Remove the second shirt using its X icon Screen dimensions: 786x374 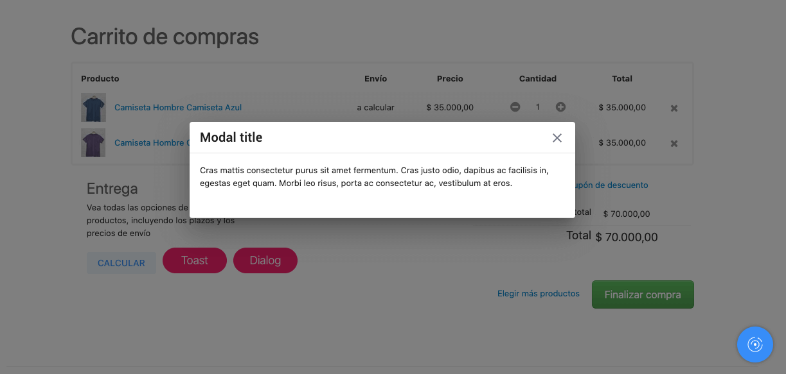(x=674, y=144)
